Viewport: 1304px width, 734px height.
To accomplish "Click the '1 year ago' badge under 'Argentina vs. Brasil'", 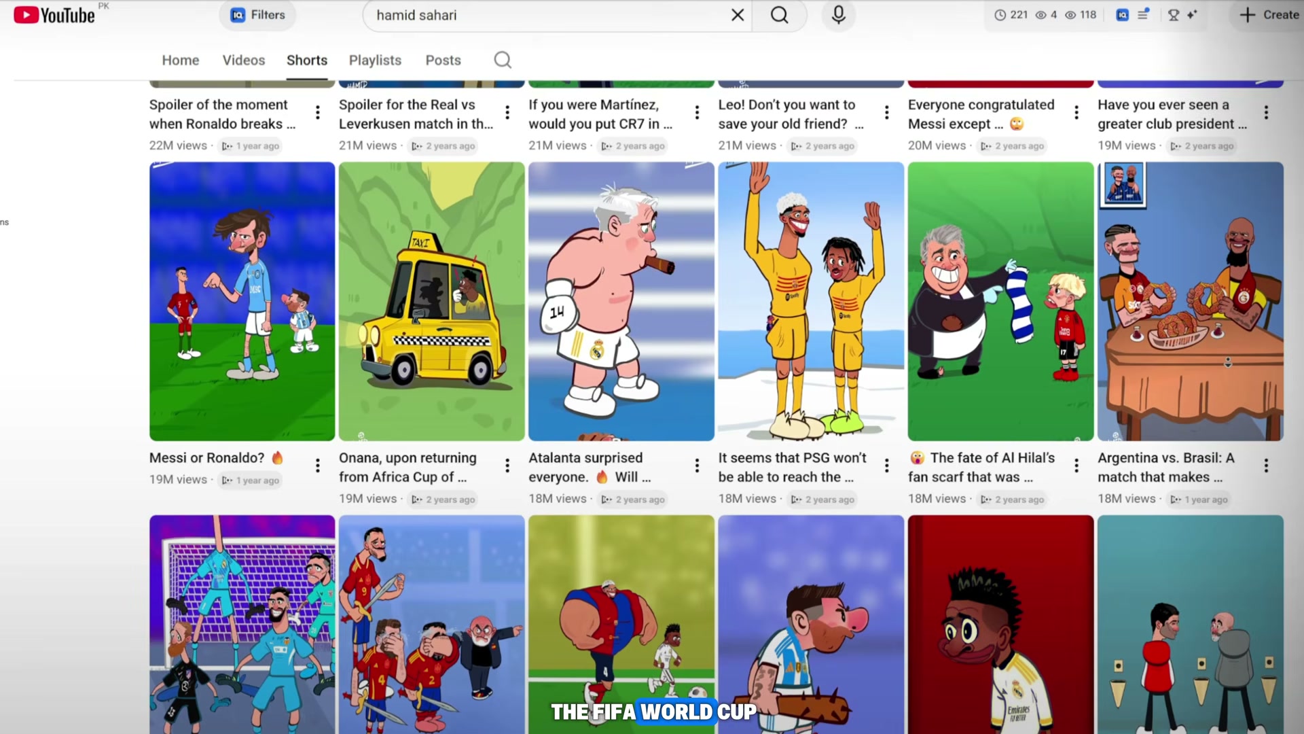I will pyautogui.click(x=1199, y=500).
